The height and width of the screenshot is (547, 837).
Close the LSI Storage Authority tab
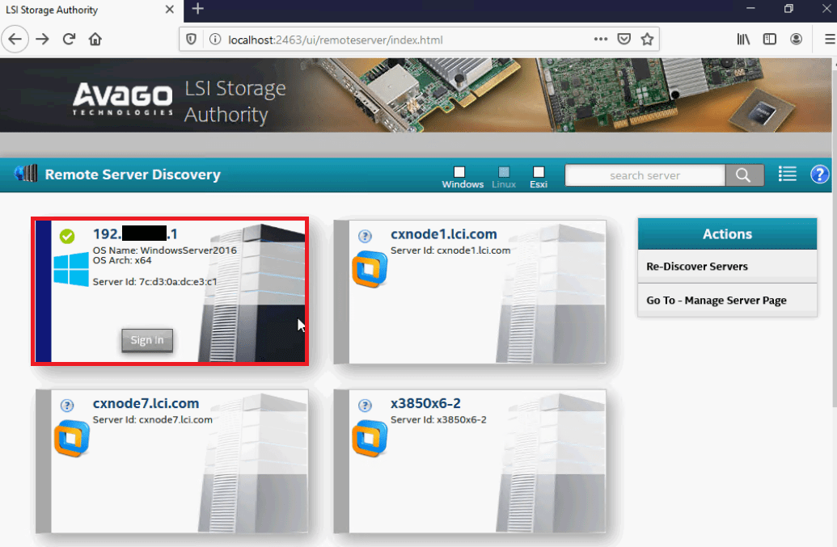tap(169, 10)
